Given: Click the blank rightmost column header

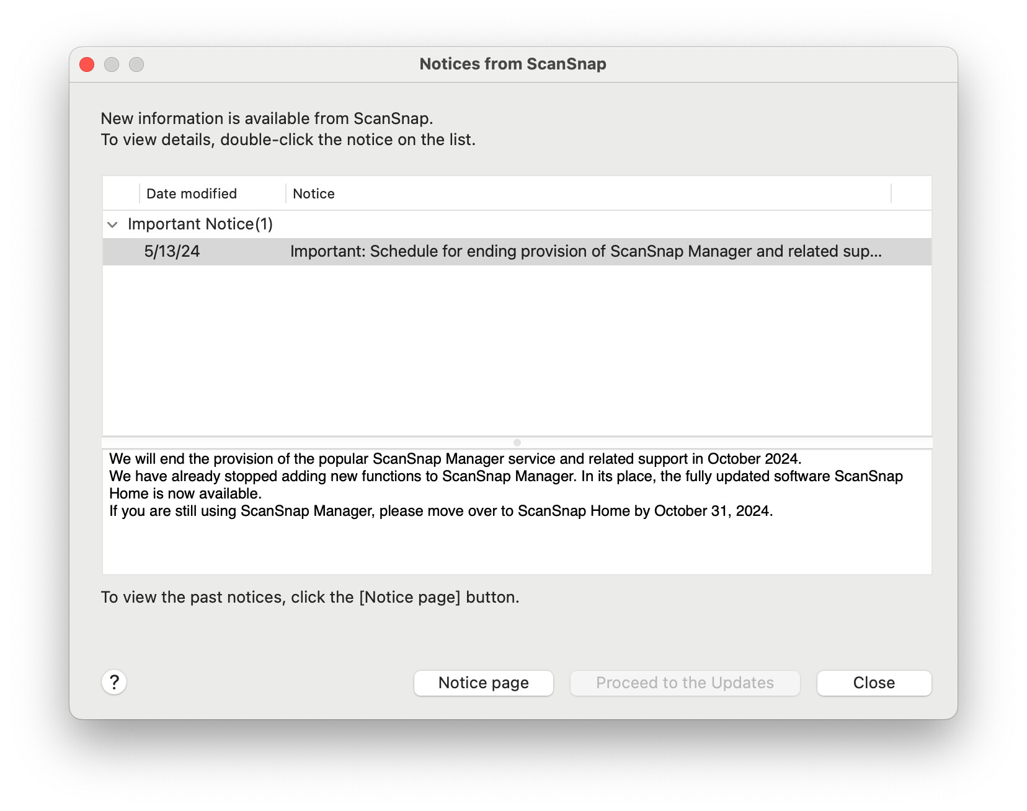Looking at the screenshot, I should 911,193.
